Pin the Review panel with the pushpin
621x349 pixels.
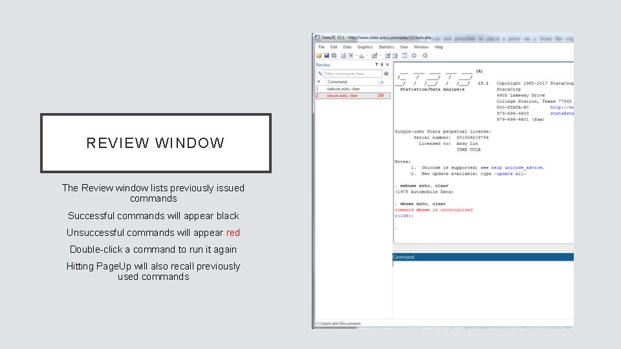(x=382, y=65)
